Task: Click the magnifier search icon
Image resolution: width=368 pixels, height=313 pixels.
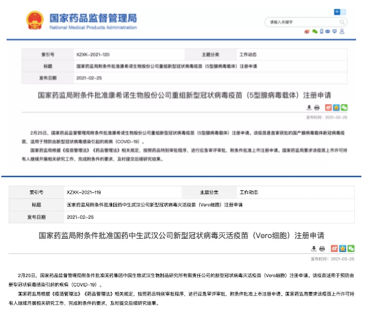Action: pyautogui.click(x=342, y=22)
